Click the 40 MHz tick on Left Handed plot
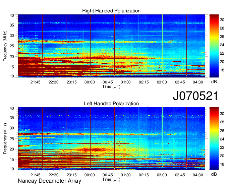 pyautogui.click(x=12, y=108)
